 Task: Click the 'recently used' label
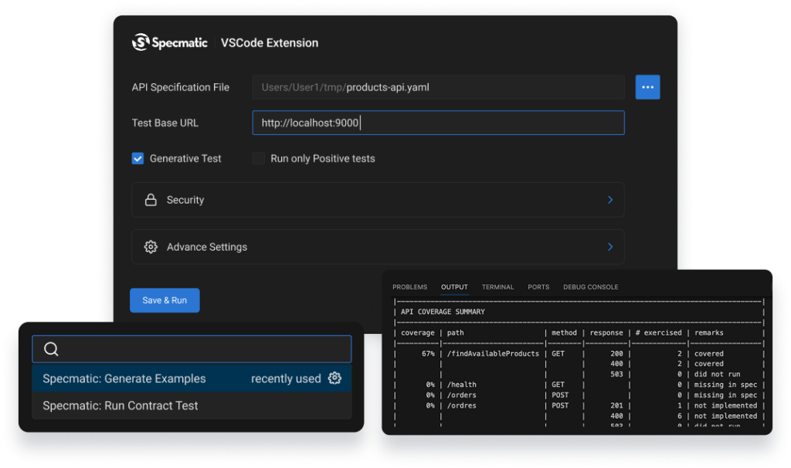point(286,379)
